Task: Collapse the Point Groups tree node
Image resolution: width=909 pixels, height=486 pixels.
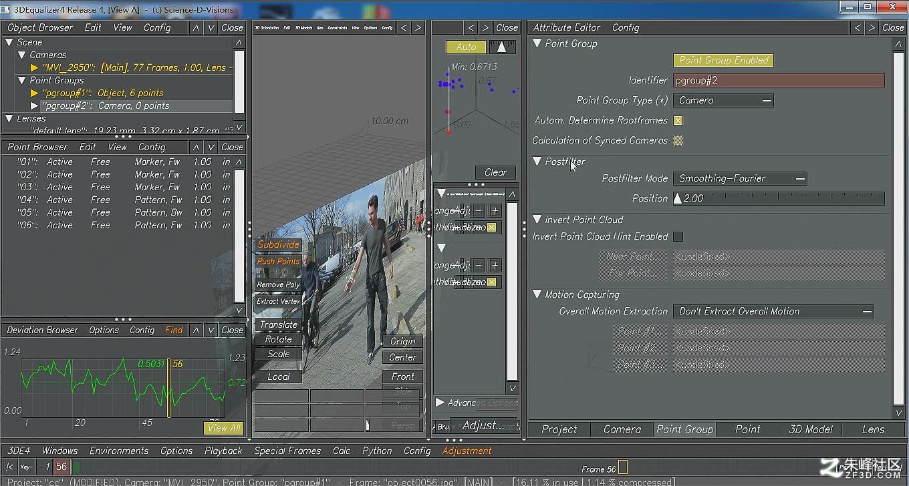Action: (21, 80)
